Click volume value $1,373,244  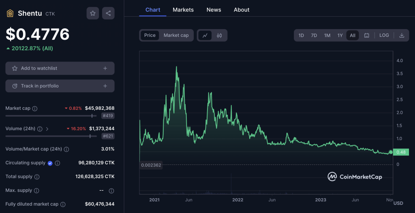pos(102,129)
